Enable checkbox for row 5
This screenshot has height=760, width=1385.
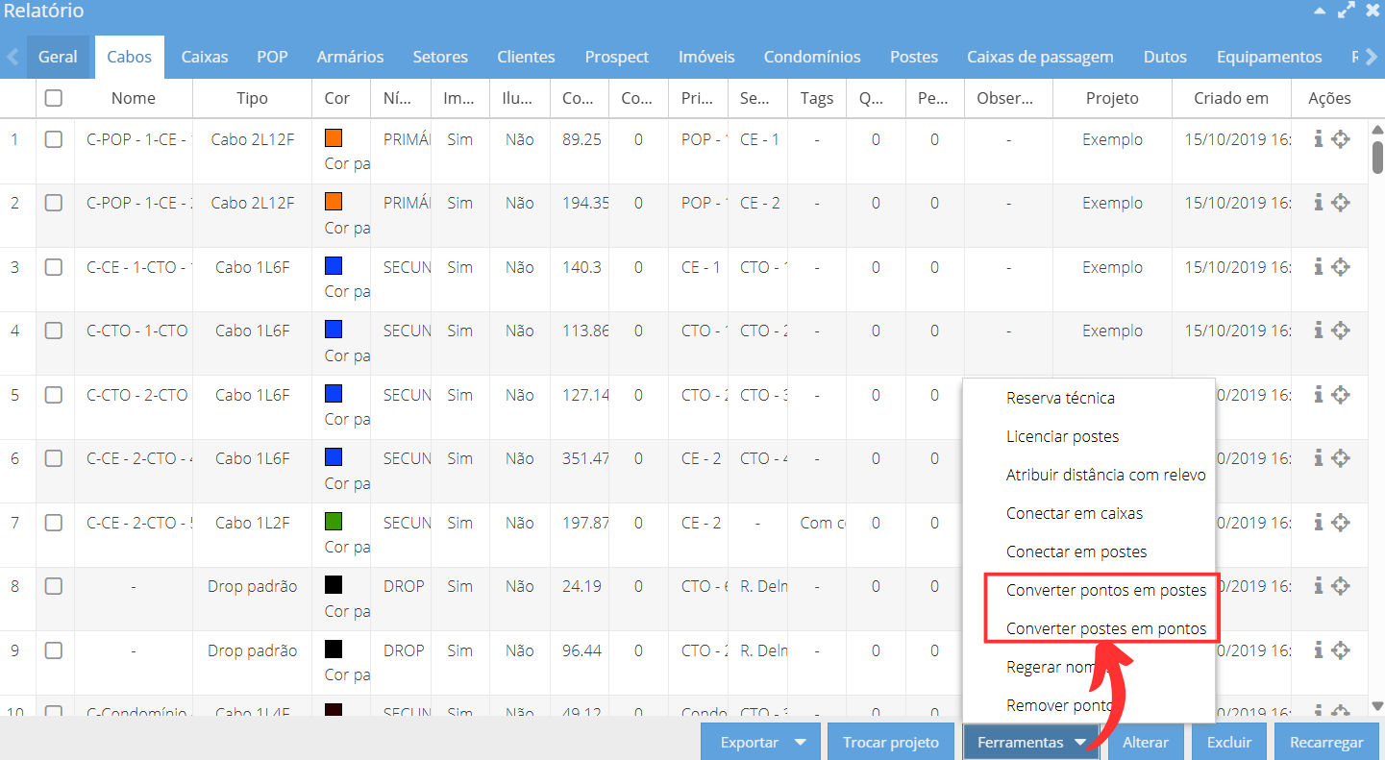[x=54, y=395]
